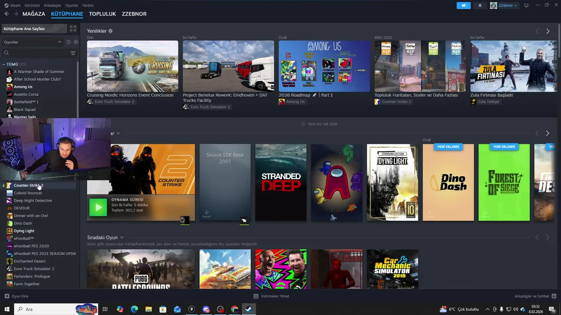The width and height of the screenshot is (561, 315).
Task: Open Source SDK Base 2007 tile
Action: click(x=225, y=182)
